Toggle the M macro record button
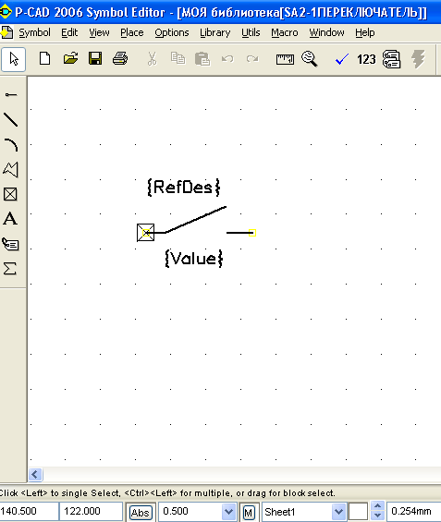441x522 pixels. pos(249,512)
